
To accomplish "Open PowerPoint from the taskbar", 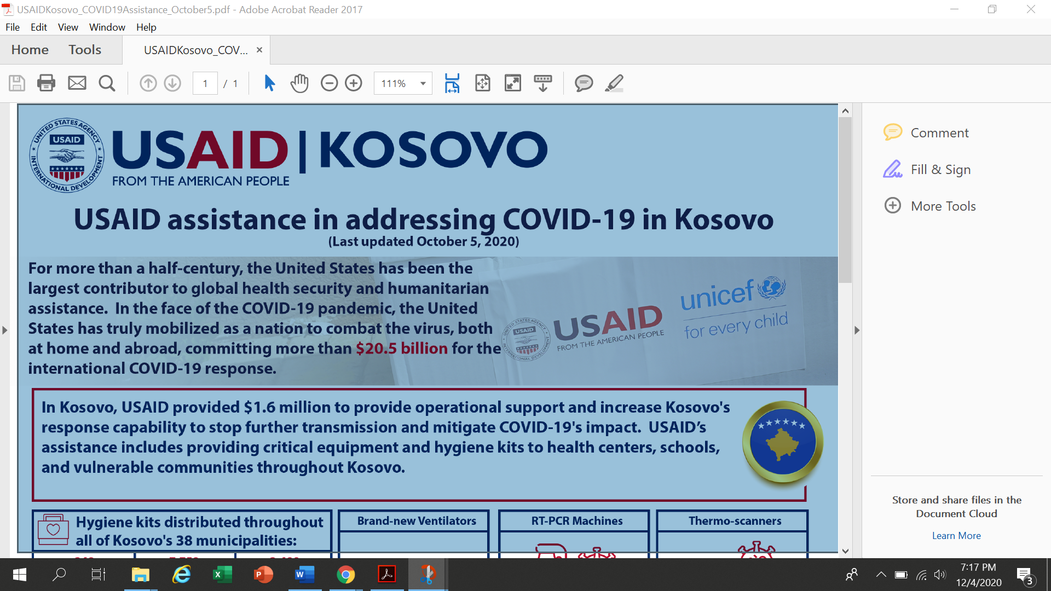I will click(x=263, y=575).
